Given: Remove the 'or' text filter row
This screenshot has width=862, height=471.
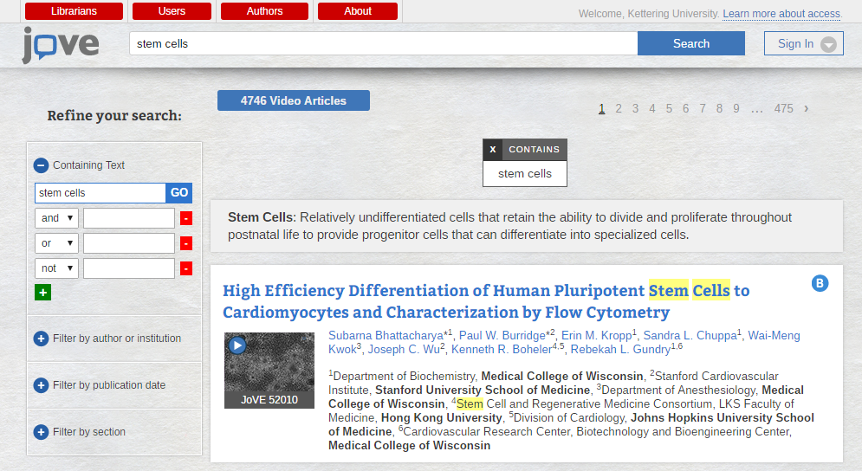Looking at the screenshot, I should [186, 243].
